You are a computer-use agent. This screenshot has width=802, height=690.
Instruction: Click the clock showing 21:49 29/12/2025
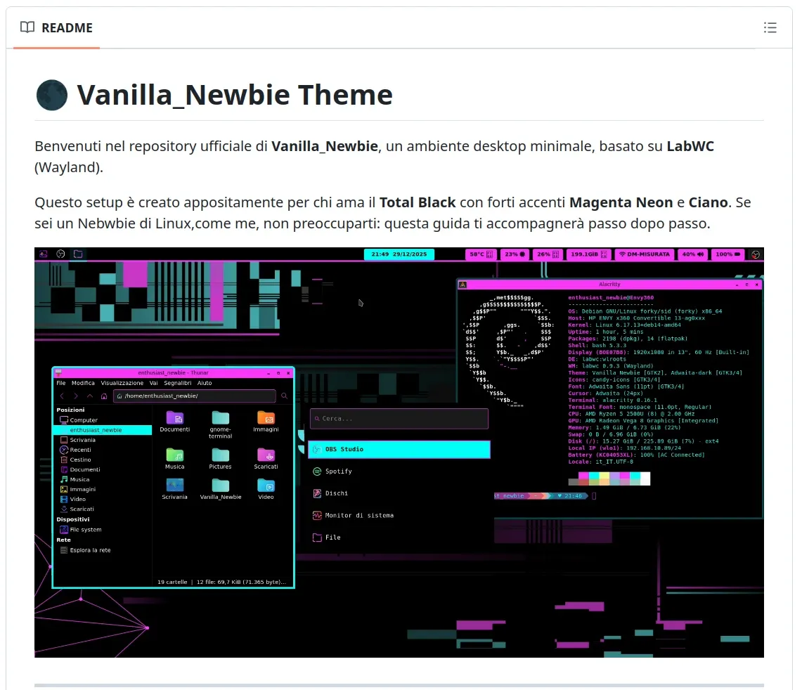click(399, 254)
